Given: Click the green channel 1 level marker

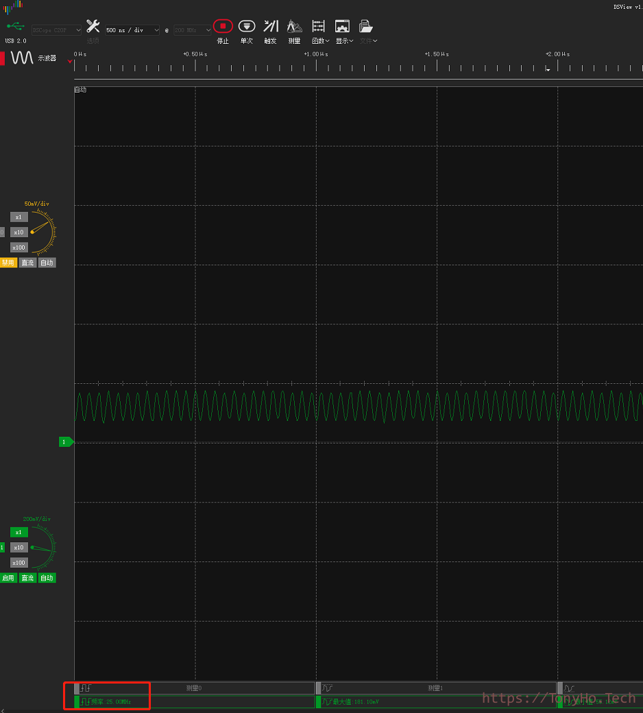Looking at the screenshot, I should (x=65, y=442).
